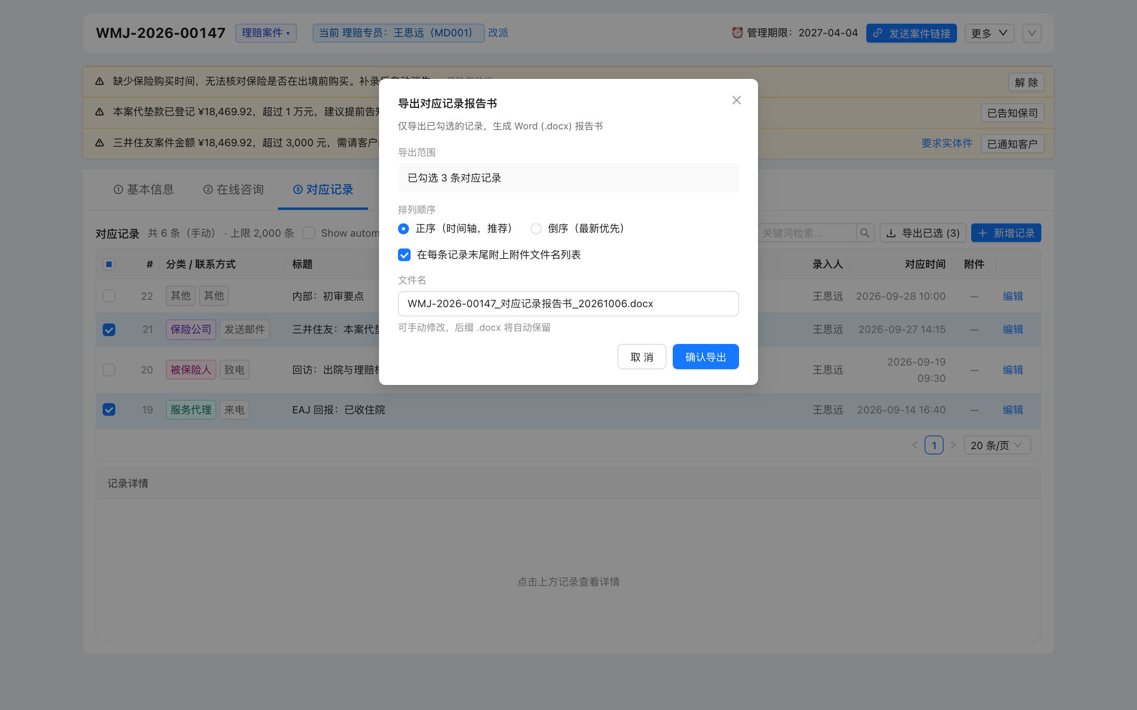Toggle checkbox for record 22
Viewport: 1137px width, 710px height.
point(109,296)
